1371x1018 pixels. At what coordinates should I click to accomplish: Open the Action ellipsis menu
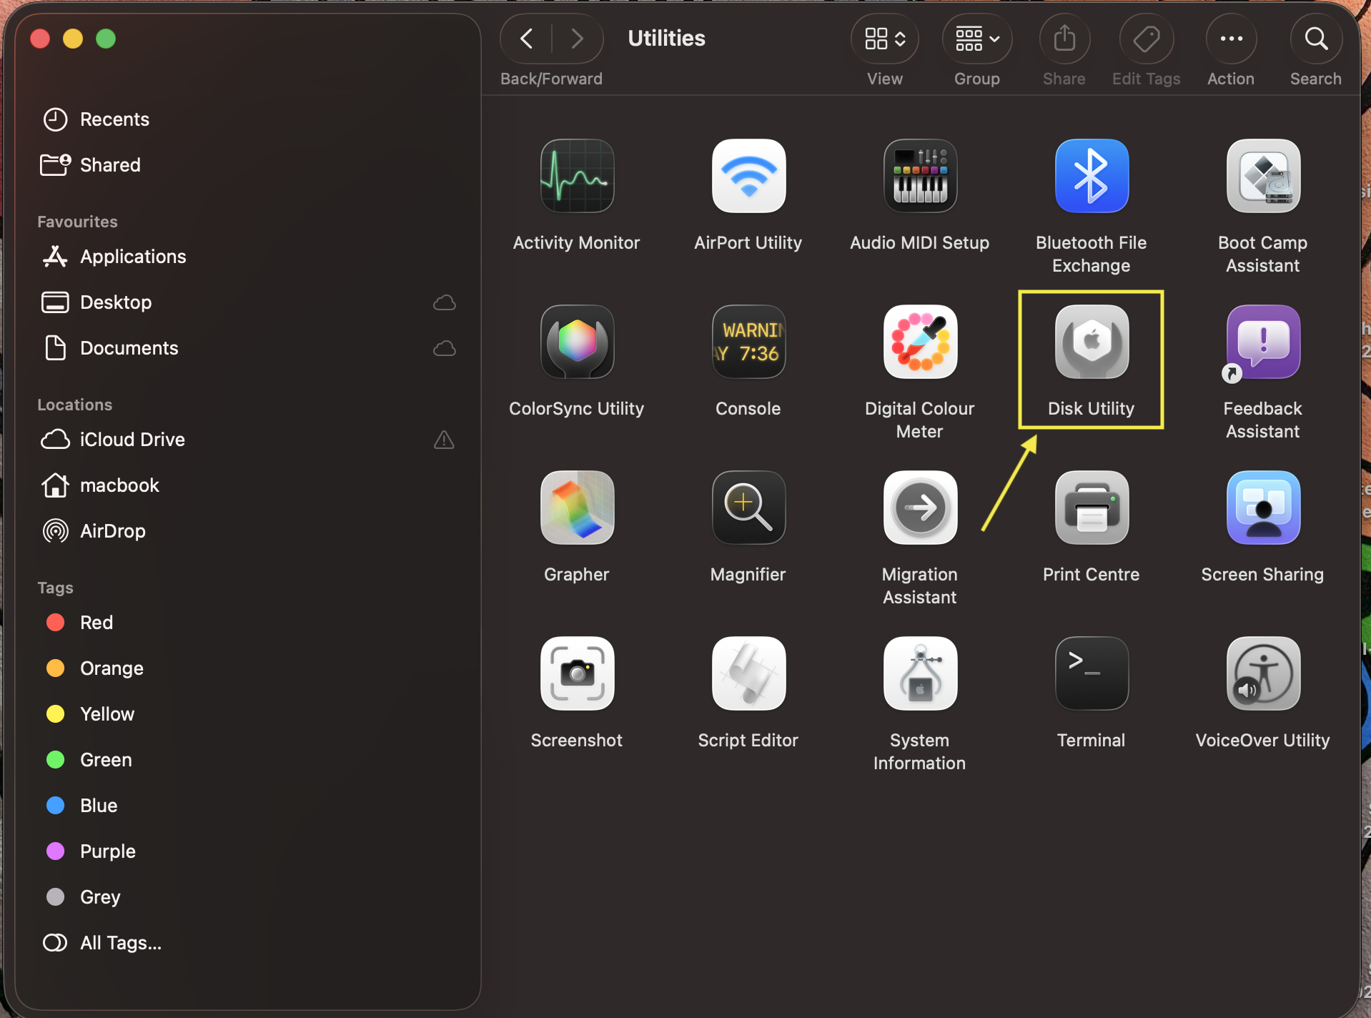(1231, 38)
